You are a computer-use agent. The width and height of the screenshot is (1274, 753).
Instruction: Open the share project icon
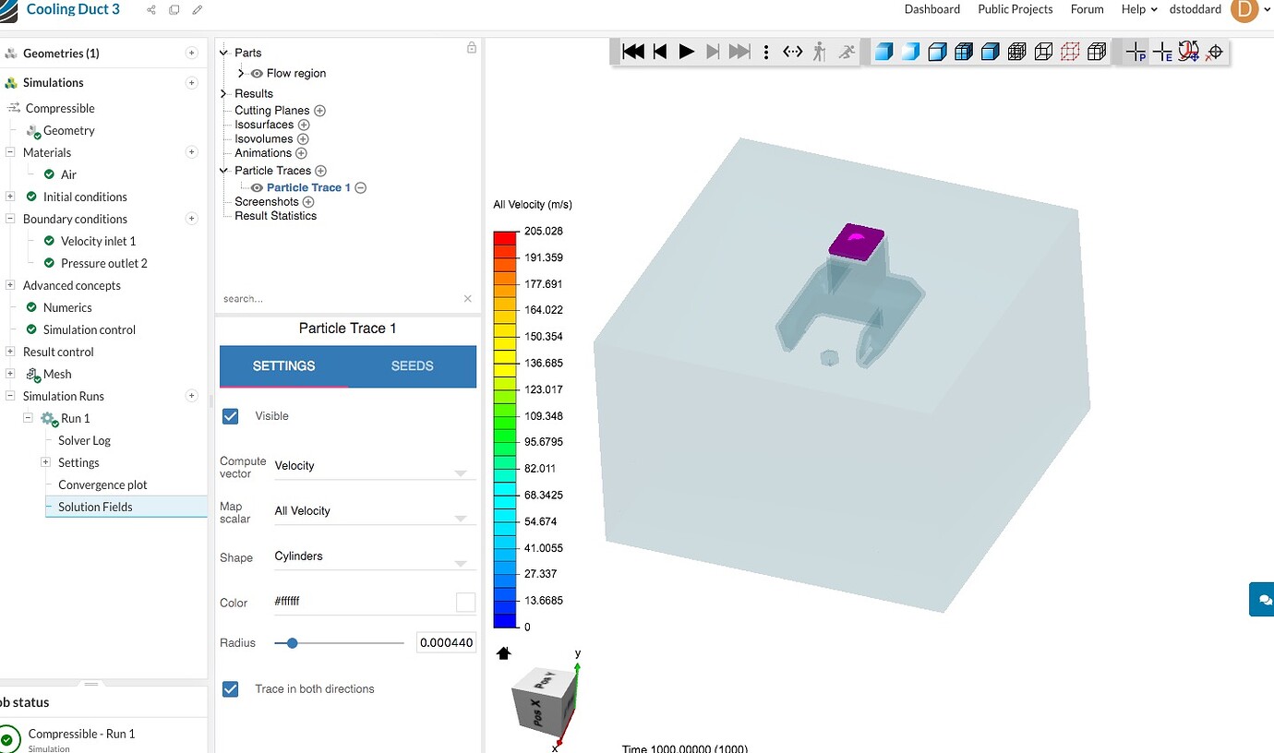pos(150,8)
